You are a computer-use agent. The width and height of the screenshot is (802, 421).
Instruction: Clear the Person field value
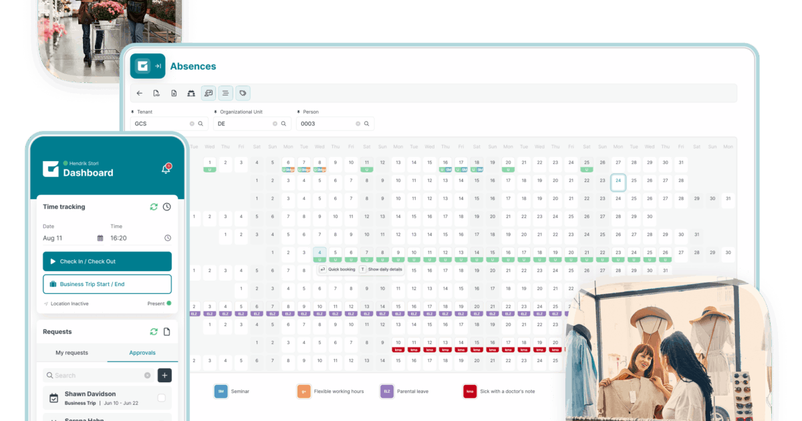tap(358, 124)
